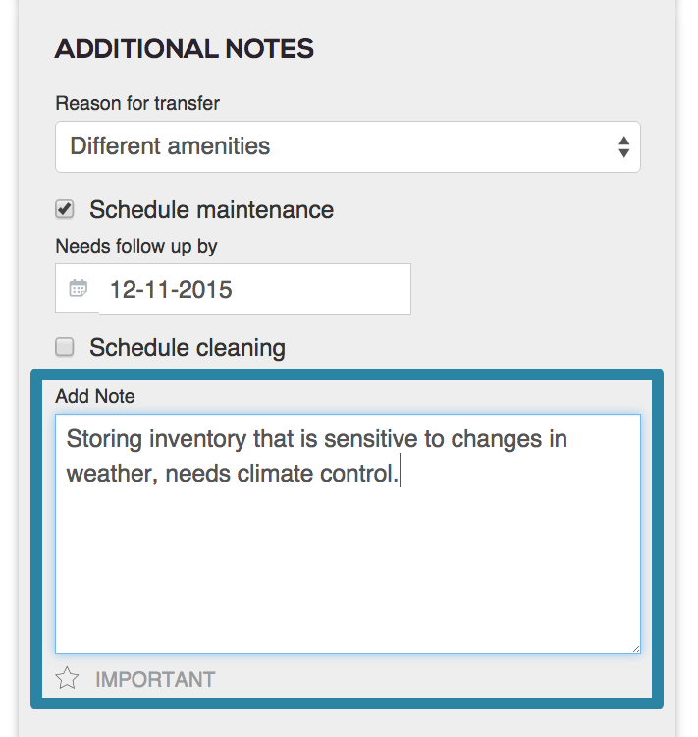Viewport: 698px width, 737px height.
Task: Click the Needs follow up by label
Action: pyautogui.click(x=136, y=247)
